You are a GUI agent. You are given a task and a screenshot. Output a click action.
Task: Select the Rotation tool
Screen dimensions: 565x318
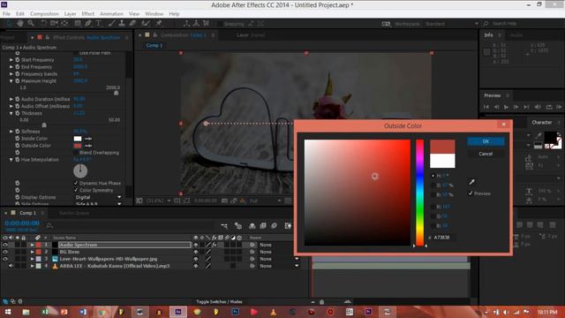click(43, 24)
